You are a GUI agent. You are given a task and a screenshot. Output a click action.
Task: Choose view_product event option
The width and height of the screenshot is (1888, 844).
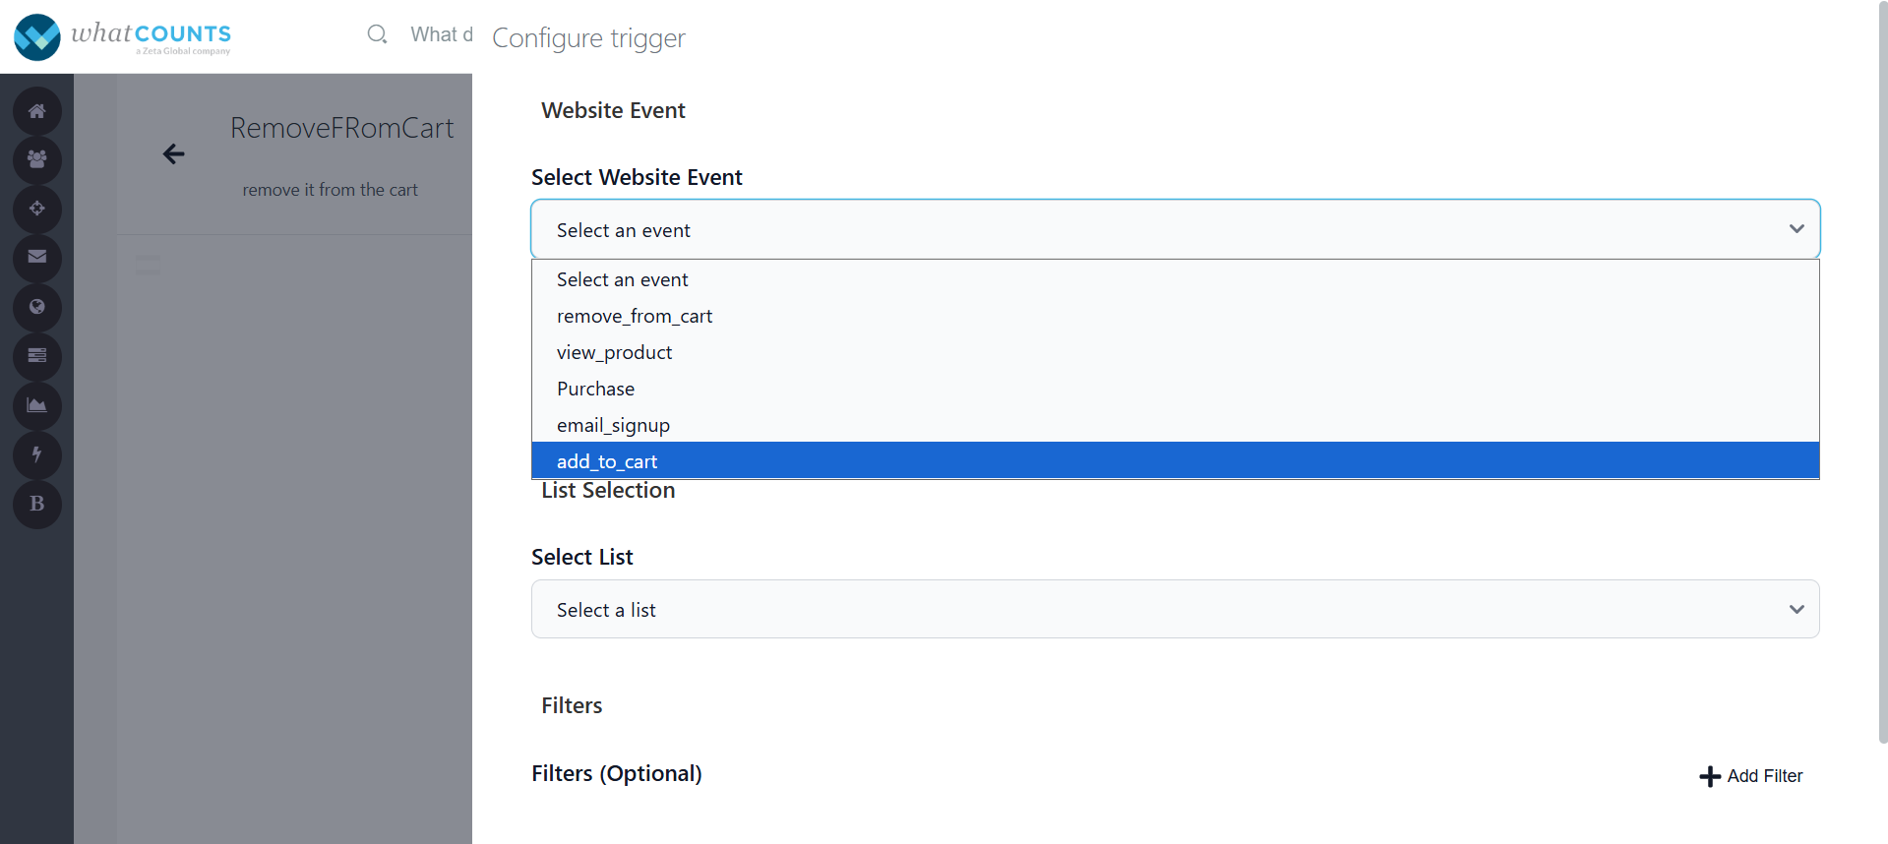(x=615, y=352)
